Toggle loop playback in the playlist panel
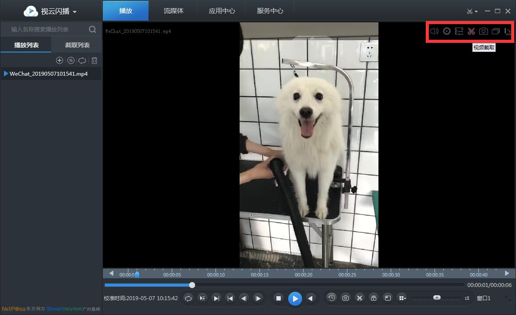Screen dimensions: 516x315 pos(82,60)
